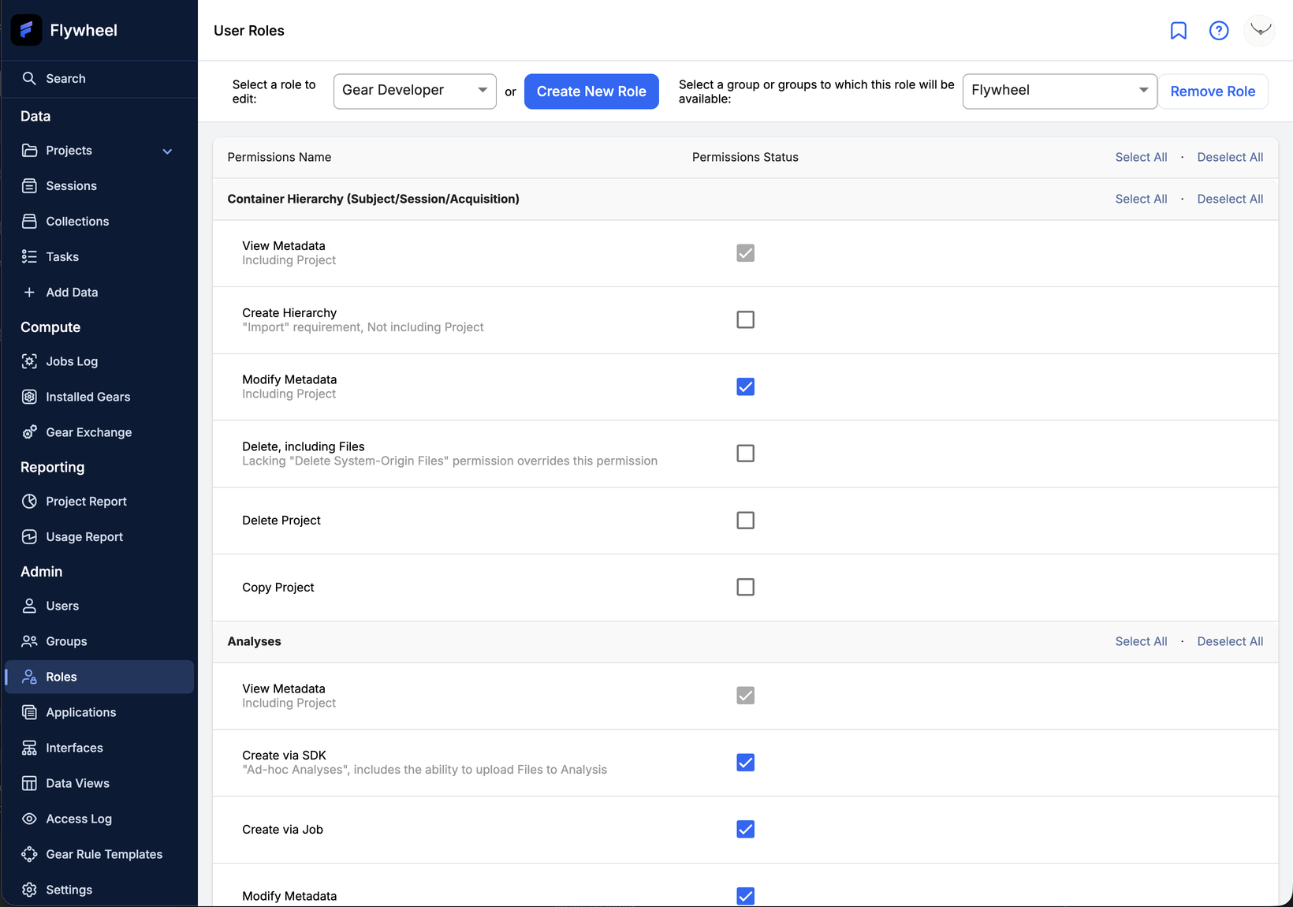The height and width of the screenshot is (907, 1293).
Task: Select All Analyses permissions
Action: point(1141,641)
